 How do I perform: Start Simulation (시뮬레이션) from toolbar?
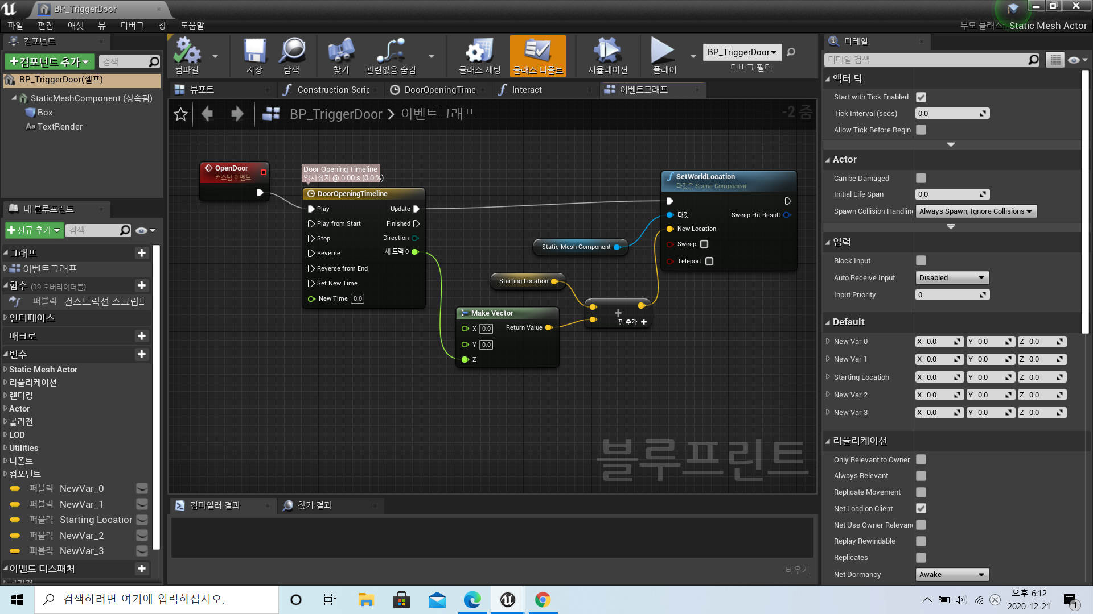tap(607, 56)
